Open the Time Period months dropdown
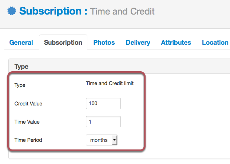This screenshot has width=230, height=164. [x=102, y=140]
